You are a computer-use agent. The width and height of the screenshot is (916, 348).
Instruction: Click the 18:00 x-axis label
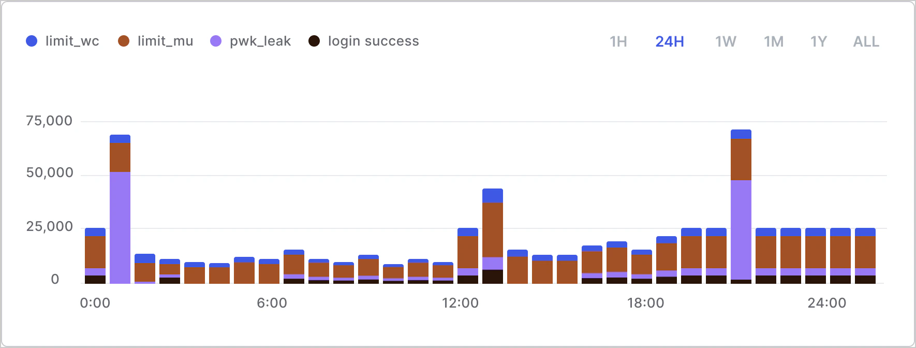click(646, 303)
